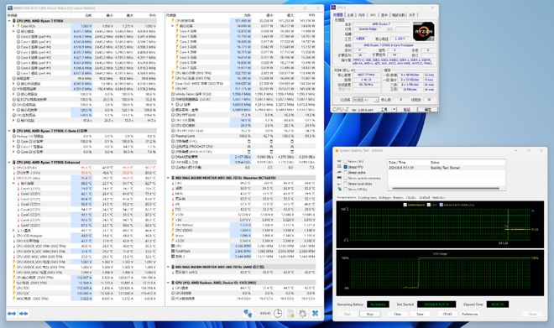This screenshot has width=554, height=328.
Task: Collapse the CPU [#0] AMD Ryzen 7 9700X section
Action: pos(9,21)
